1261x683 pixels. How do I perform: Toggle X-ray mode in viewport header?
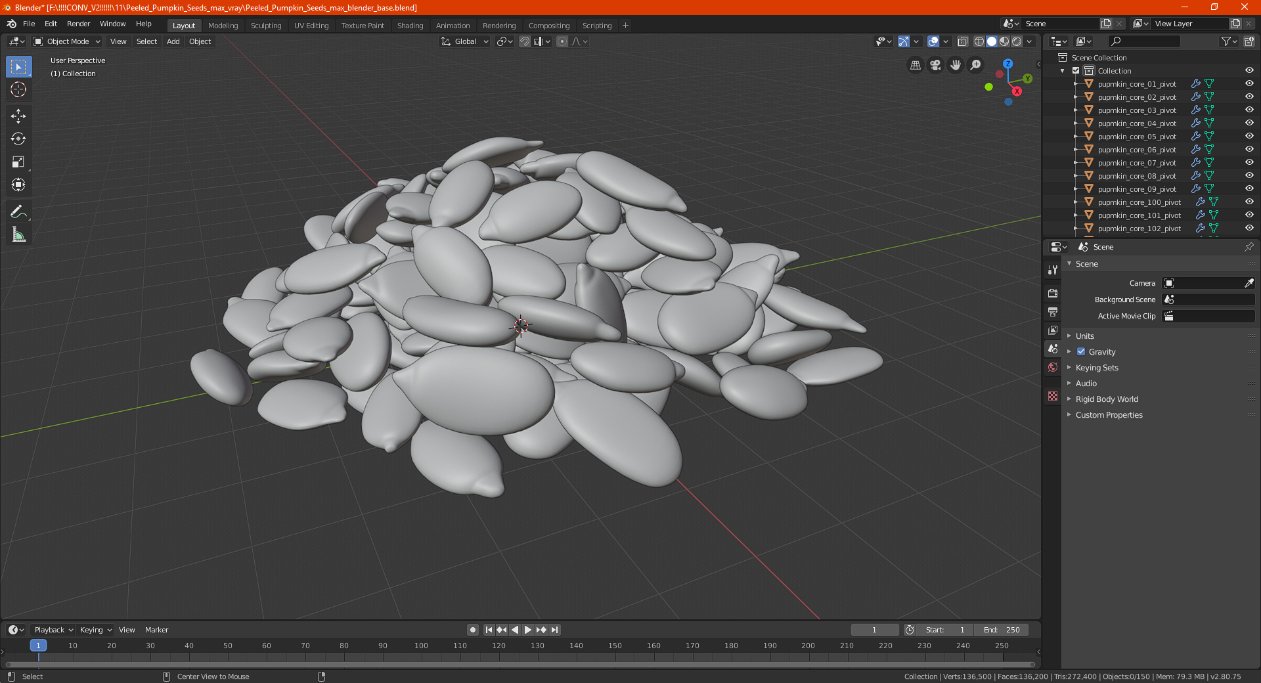962,41
